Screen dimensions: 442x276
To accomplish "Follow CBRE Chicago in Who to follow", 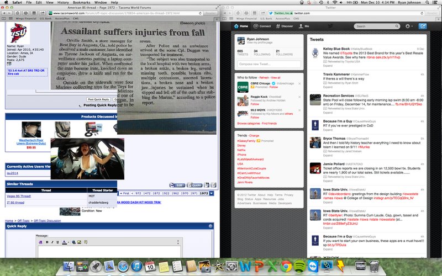I will 273,87.
